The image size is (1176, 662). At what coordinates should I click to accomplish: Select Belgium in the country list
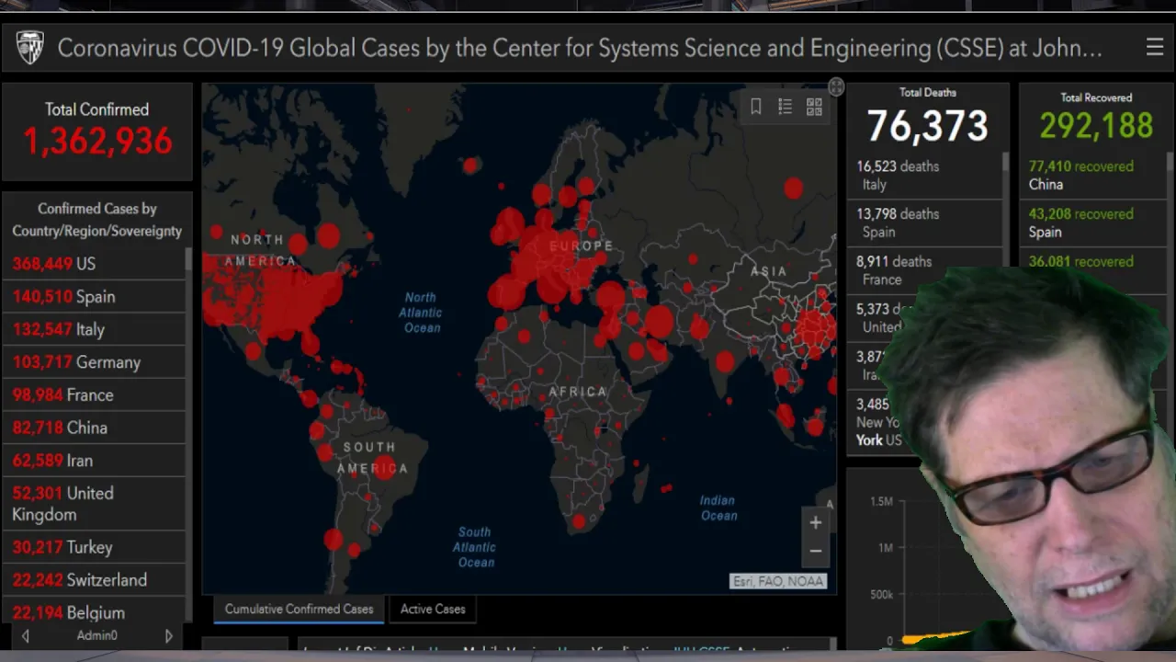(x=94, y=612)
